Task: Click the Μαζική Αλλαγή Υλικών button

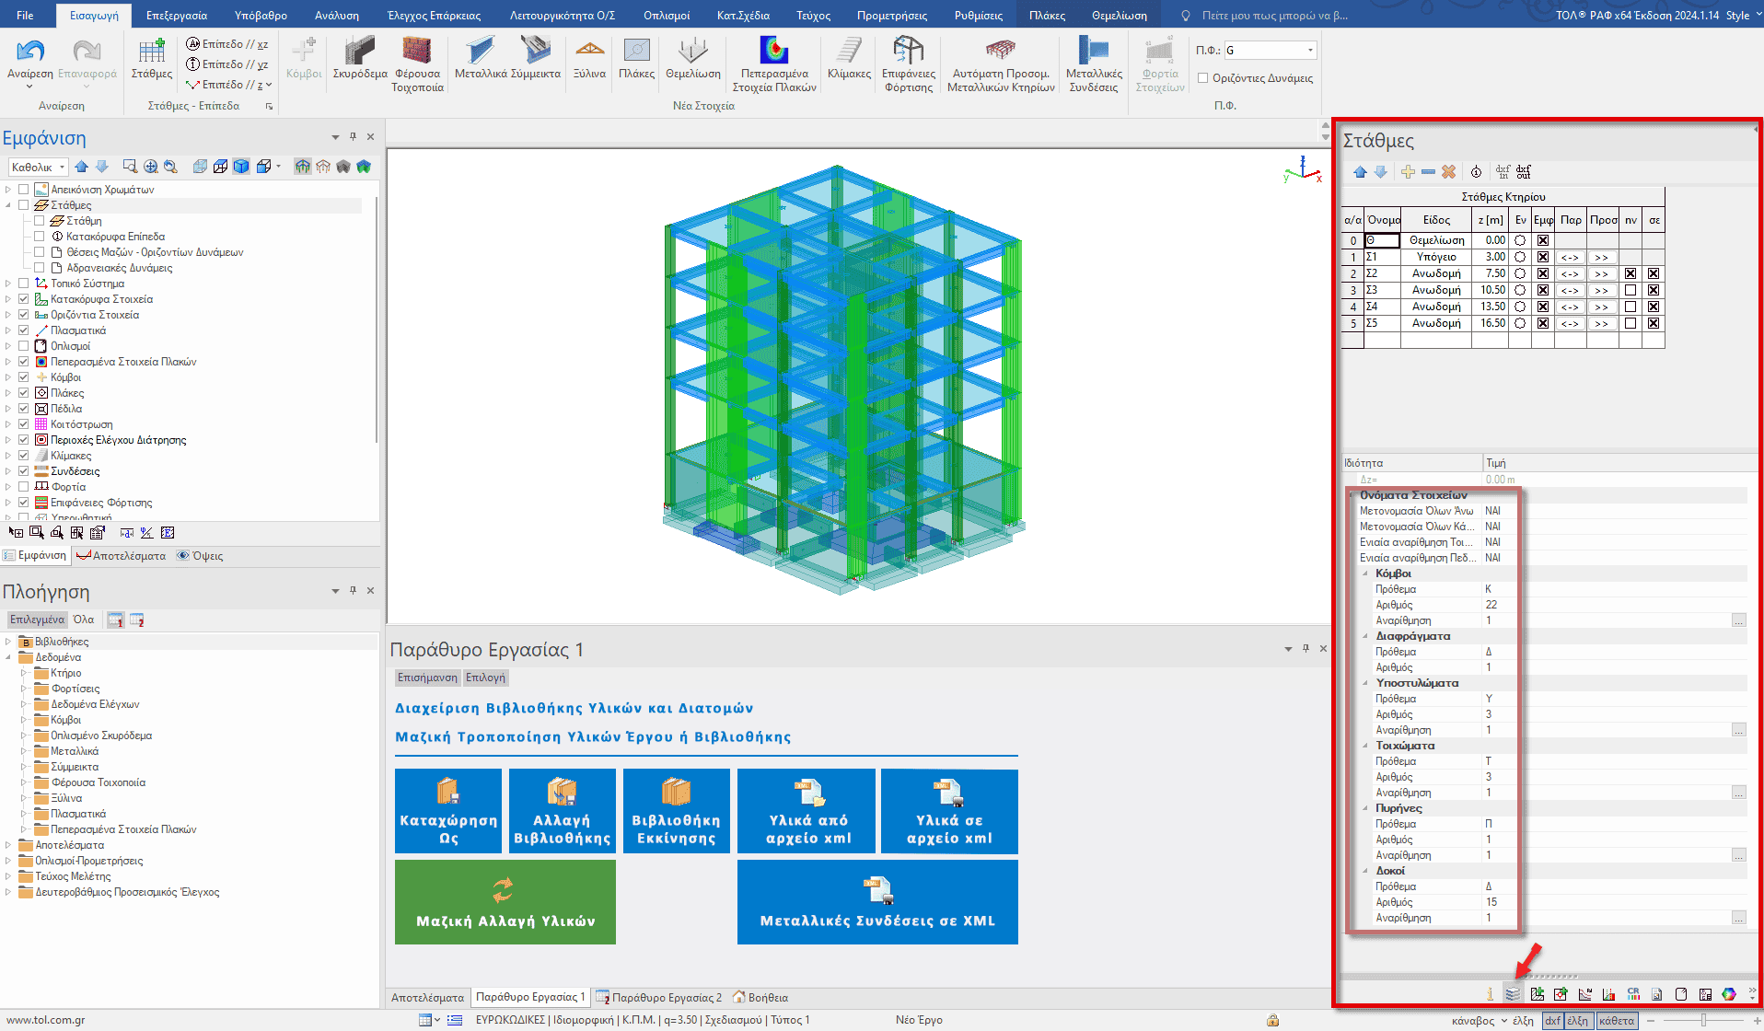Action: click(x=505, y=902)
